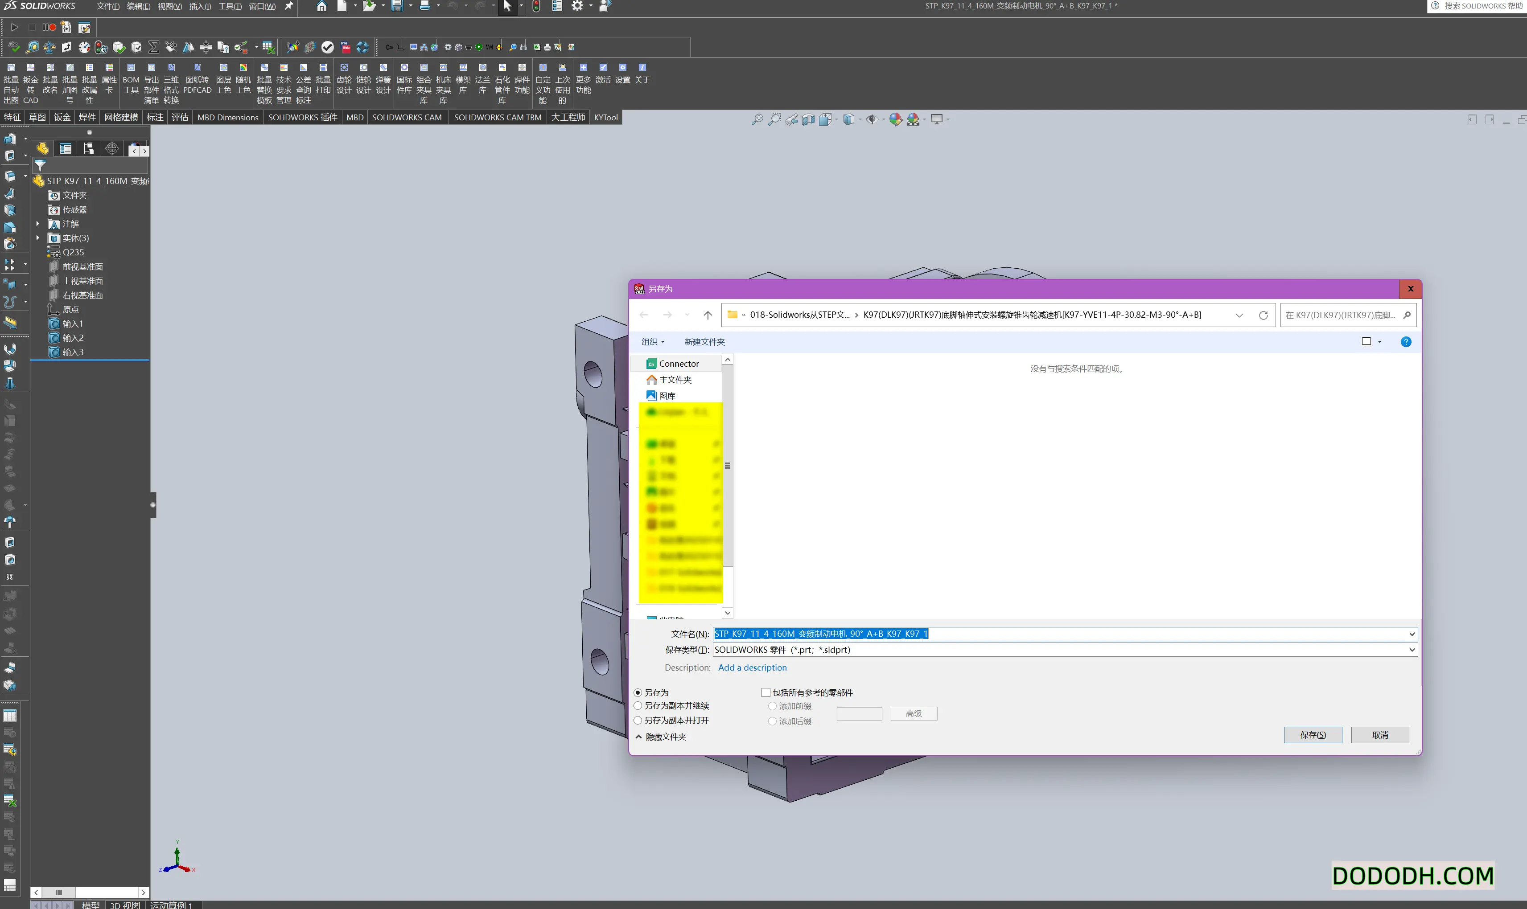The width and height of the screenshot is (1527, 909).
Task: Collapse folders with 隐藏文件夹 toggle
Action: [x=661, y=737]
